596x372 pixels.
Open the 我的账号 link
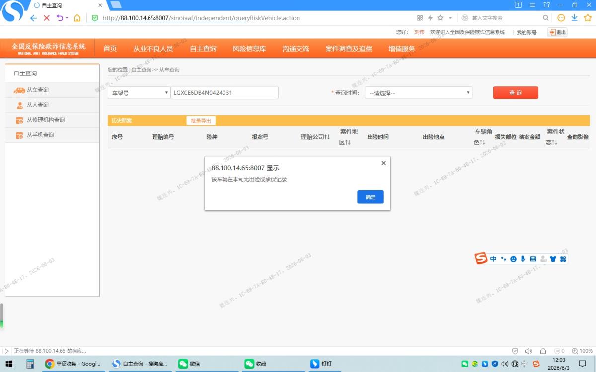point(526,32)
